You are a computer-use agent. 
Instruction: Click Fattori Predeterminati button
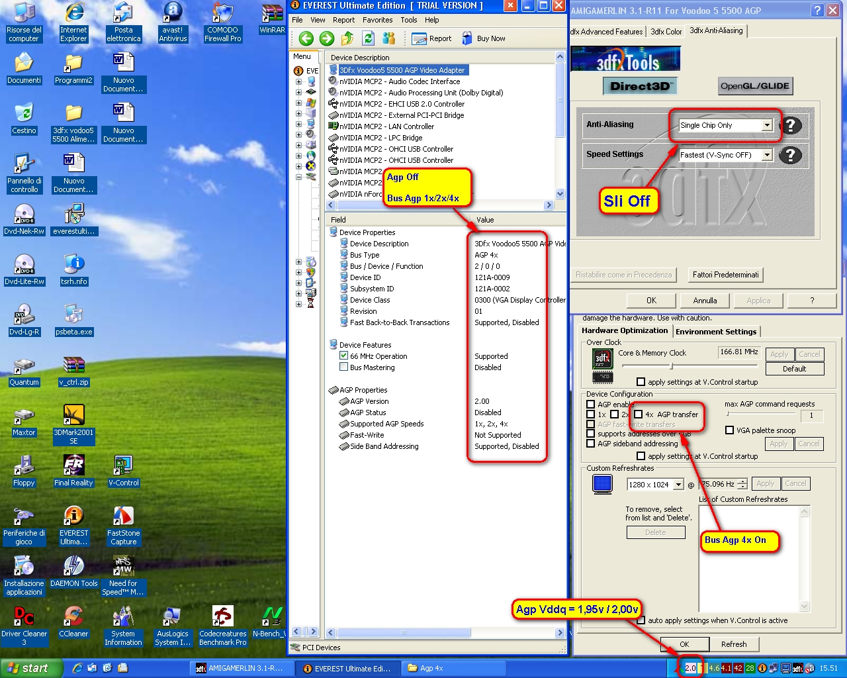(x=725, y=275)
